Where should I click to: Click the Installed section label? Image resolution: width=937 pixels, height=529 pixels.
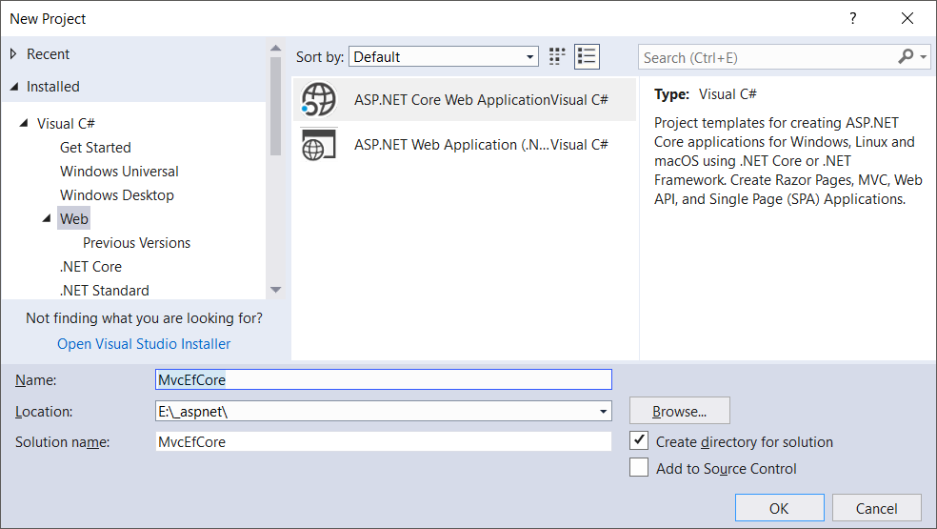[x=52, y=87]
